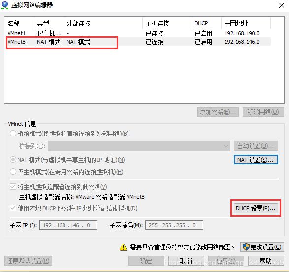This screenshot has height=272, width=289.
Task: Click the 应用 button
Action: (x=226, y=261)
